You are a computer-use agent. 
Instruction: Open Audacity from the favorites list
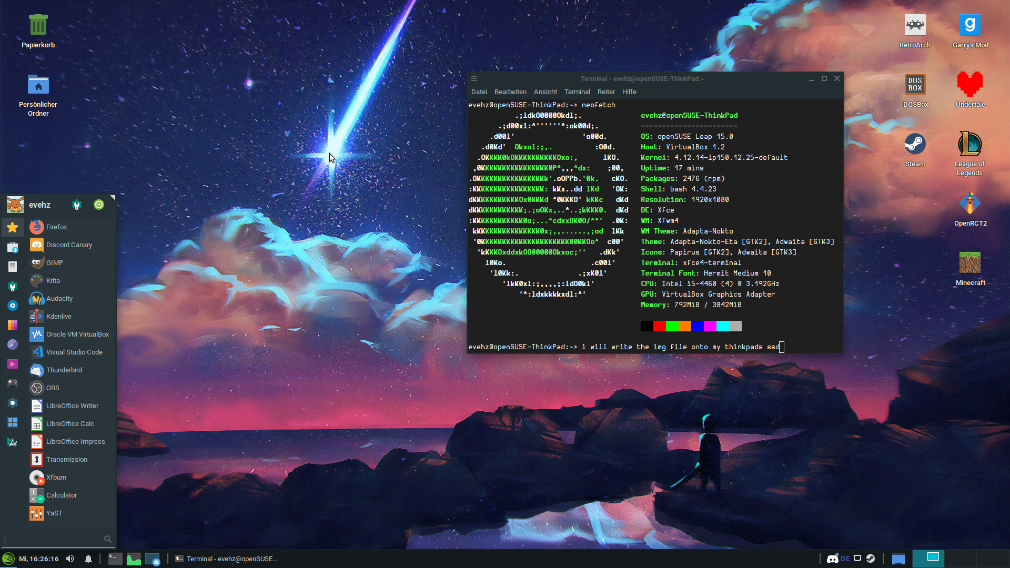[x=71, y=298]
